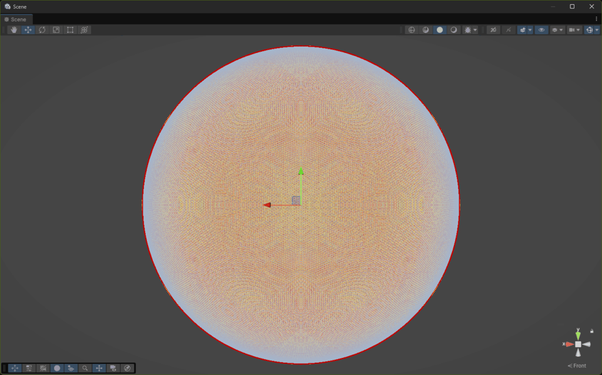Click the green Y axis cone on the orientation gizmo
602x375 pixels.
578,335
